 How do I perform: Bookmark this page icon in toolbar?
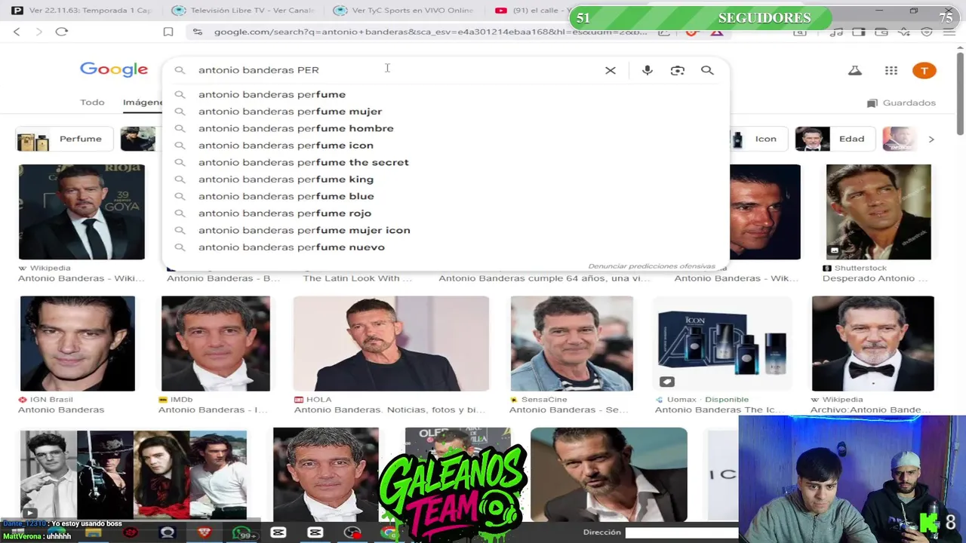point(168,32)
